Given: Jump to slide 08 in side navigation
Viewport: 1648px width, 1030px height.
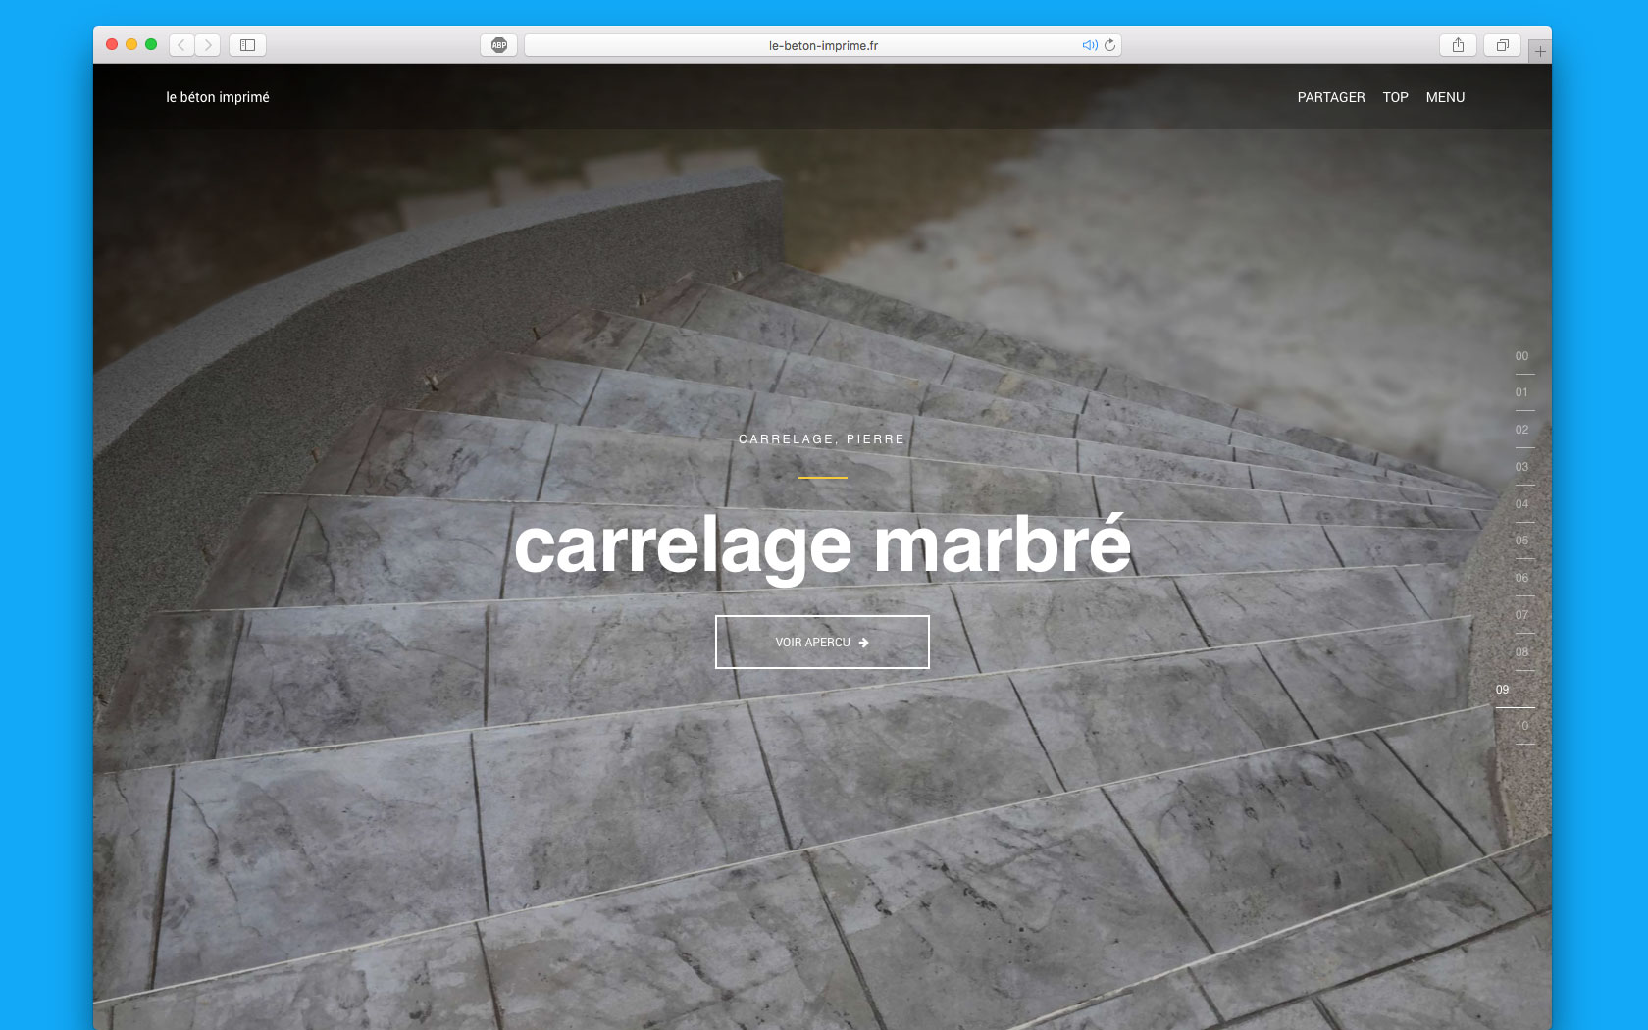Looking at the screenshot, I should tap(1522, 653).
